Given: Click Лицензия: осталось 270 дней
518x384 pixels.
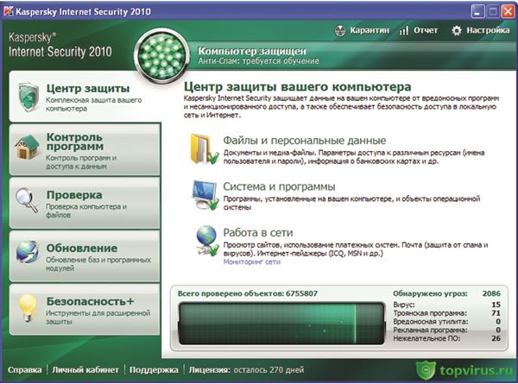Looking at the screenshot, I should [x=246, y=370].
